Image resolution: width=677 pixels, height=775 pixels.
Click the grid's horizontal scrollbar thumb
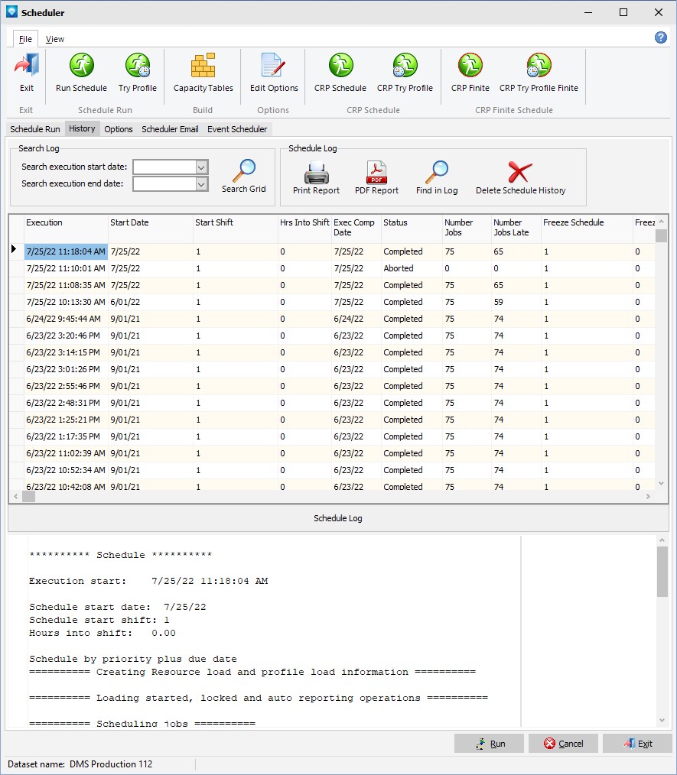[29, 497]
